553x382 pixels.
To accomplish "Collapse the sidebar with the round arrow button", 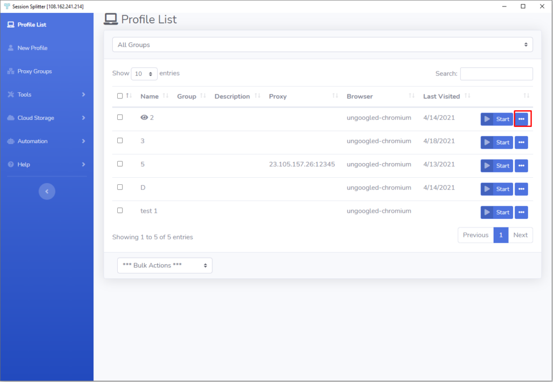I will point(47,191).
